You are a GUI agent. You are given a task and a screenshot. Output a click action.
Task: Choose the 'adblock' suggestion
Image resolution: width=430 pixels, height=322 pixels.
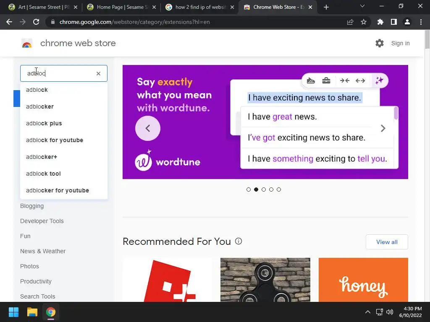pyautogui.click(x=64, y=90)
